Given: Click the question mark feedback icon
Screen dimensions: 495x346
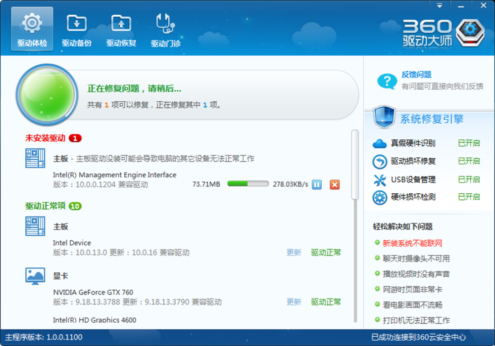Looking at the screenshot, I should 387,81.
